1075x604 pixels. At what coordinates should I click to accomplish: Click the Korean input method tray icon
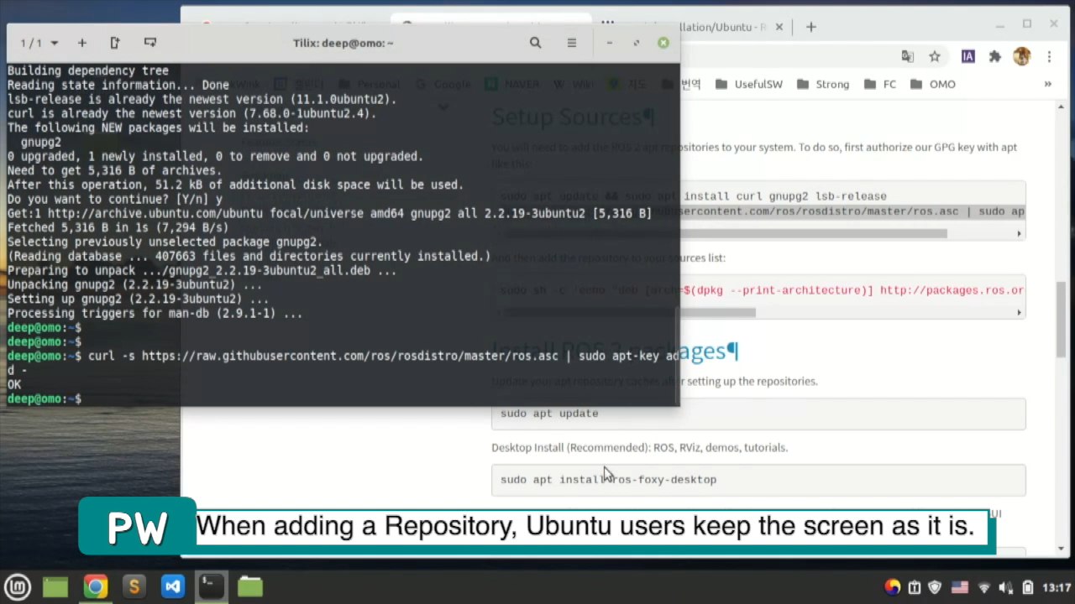click(892, 587)
